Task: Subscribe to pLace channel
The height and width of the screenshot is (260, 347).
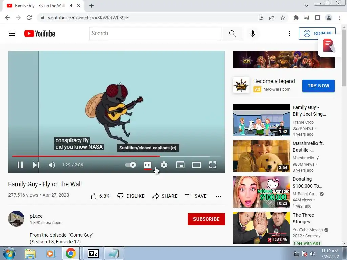Action: coord(206,219)
